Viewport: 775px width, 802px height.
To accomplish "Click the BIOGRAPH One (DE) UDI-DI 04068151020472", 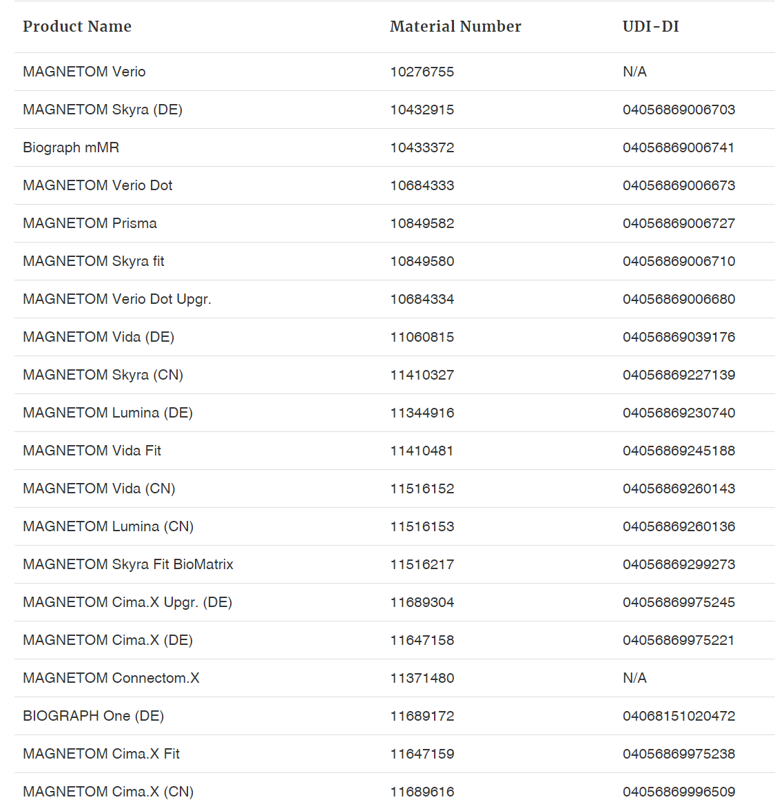I will tap(679, 716).
